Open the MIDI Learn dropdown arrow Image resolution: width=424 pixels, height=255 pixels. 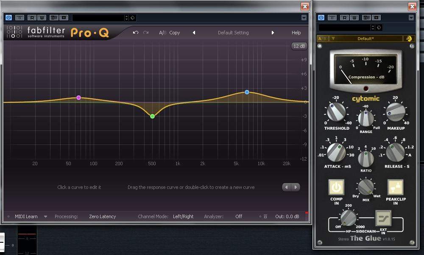(45, 216)
